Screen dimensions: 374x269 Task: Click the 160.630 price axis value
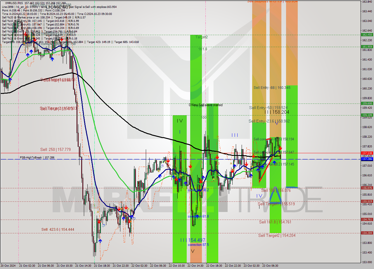point(367,79)
